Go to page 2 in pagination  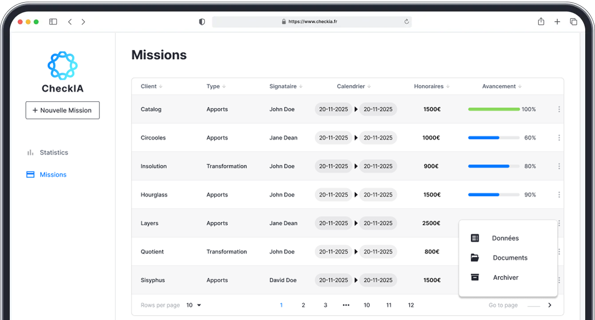pyautogui.click(x=303, y=305)
